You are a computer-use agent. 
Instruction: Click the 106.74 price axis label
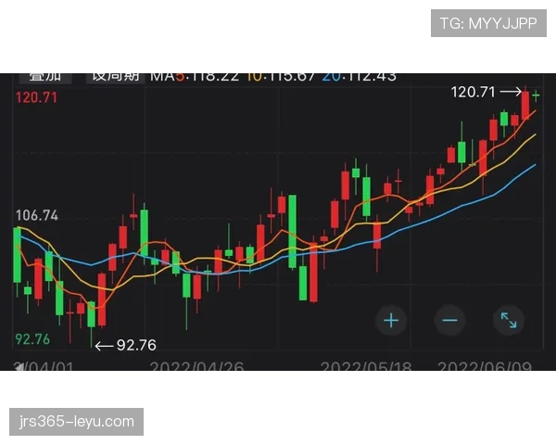37,215
